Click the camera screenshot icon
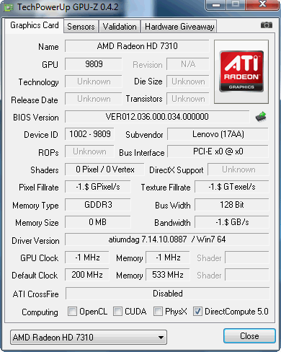 (267, 25)
